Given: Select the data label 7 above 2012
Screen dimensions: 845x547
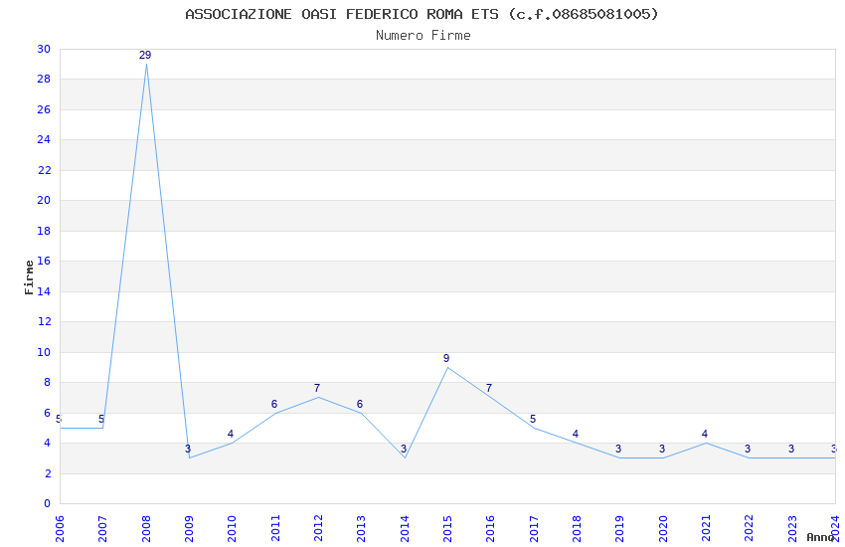Looking at the screenshot, I should (x=317, y=389).
